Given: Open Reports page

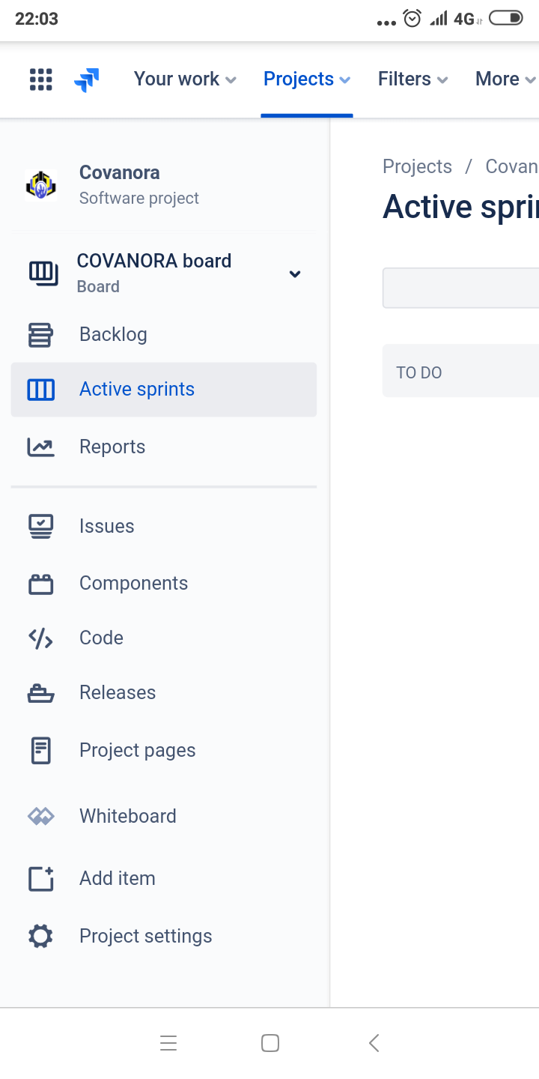Looking at the screenshot, I should tap(112, 447).
